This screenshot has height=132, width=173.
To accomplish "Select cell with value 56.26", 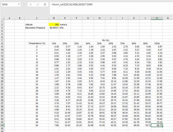I will (157, 113).
